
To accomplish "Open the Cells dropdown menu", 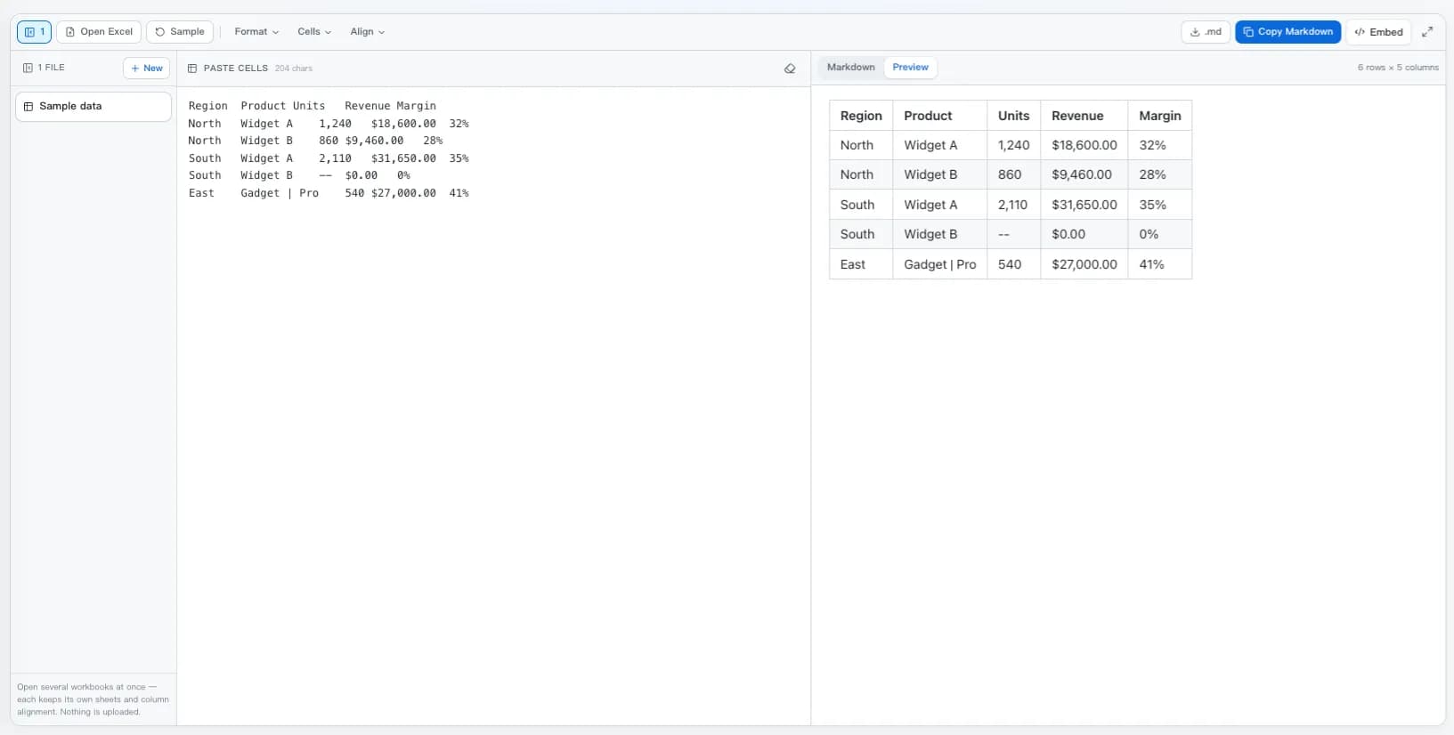I will pos(314,32).
